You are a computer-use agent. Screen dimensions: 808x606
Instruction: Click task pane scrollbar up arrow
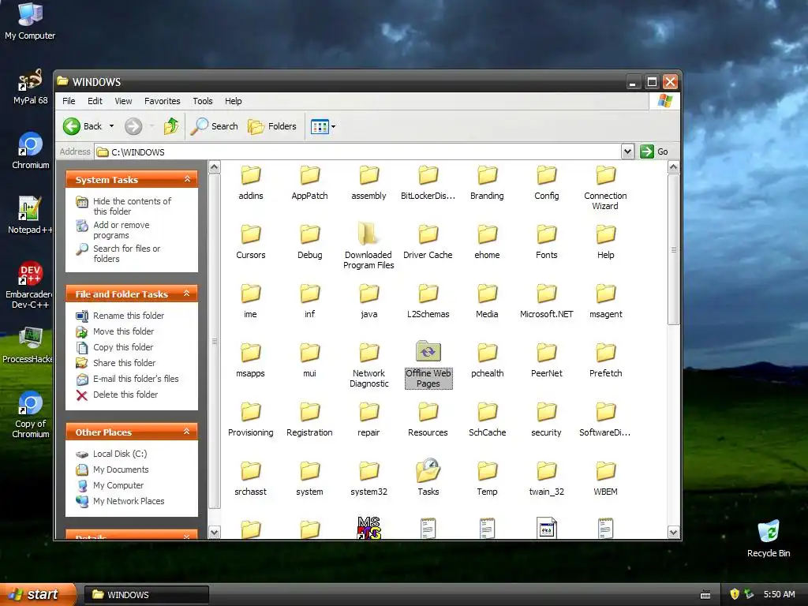pyautogui.click(x=215, y=167)
